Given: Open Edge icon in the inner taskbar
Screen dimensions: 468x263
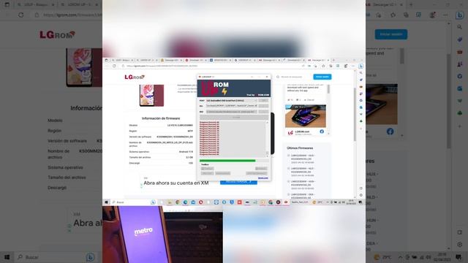Looking at the screenshot, I should click(185, 202).
